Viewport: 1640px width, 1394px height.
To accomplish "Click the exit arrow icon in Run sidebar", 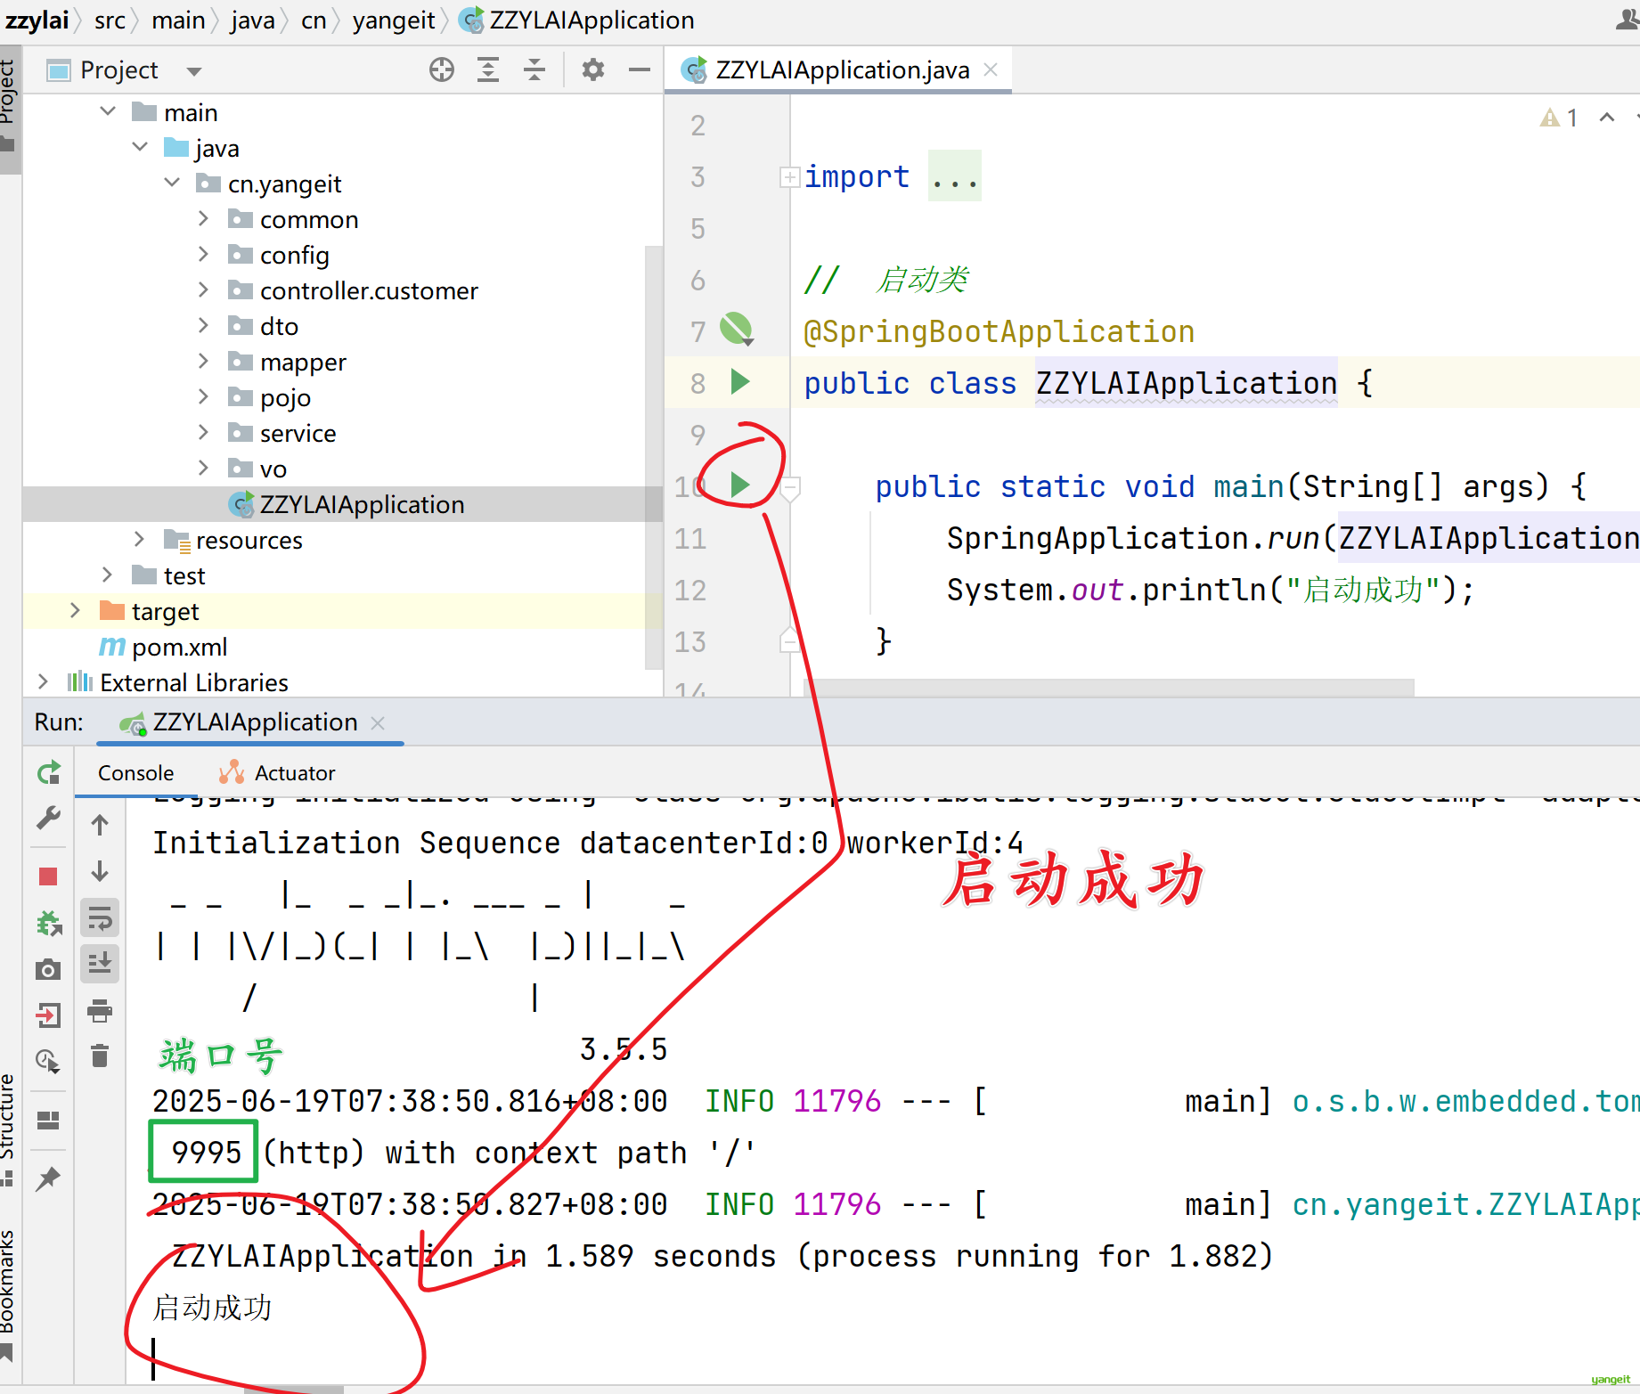I will (49, 1015).
